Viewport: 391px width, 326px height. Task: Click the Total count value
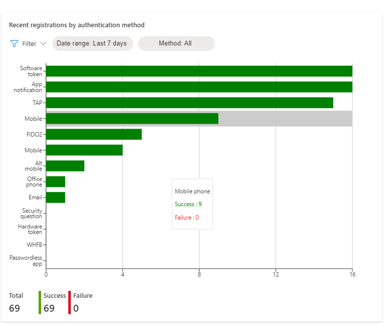point(14,308)
